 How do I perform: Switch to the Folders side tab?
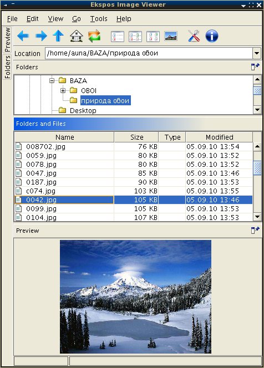click(x=7, y=67)
